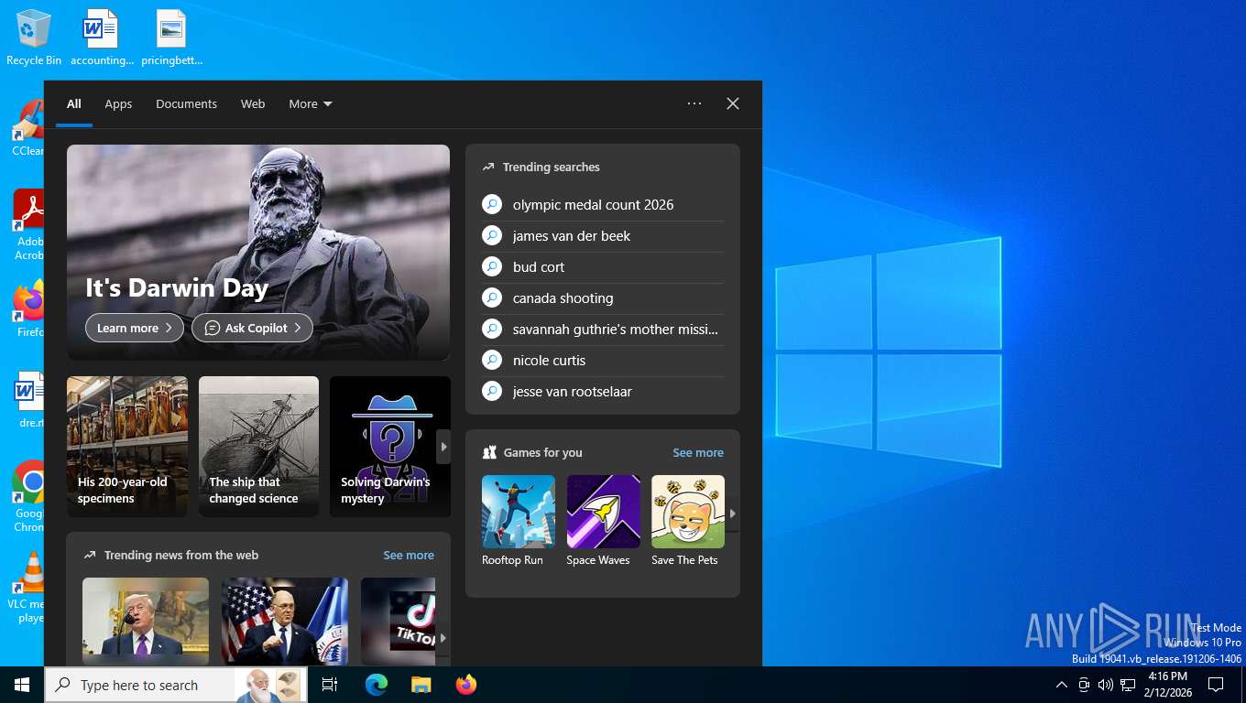Viewport: 1246px width, 703px height.
Task: Launch the VLC media player shortcut
Action: tap(28, 588)
